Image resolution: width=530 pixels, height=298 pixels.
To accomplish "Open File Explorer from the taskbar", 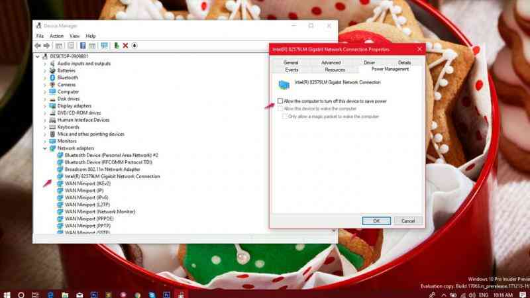I will (65, 295).
